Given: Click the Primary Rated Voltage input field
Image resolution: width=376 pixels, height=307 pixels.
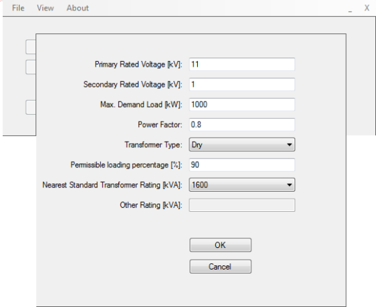Looking at the screenshot, I should (x=242, y=64).
